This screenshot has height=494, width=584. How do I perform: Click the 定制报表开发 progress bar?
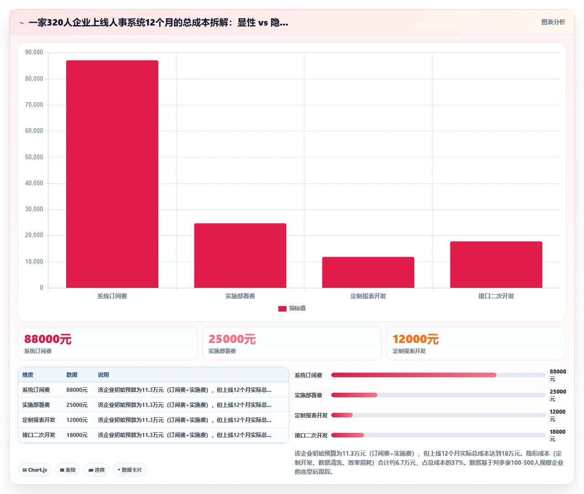438,415
